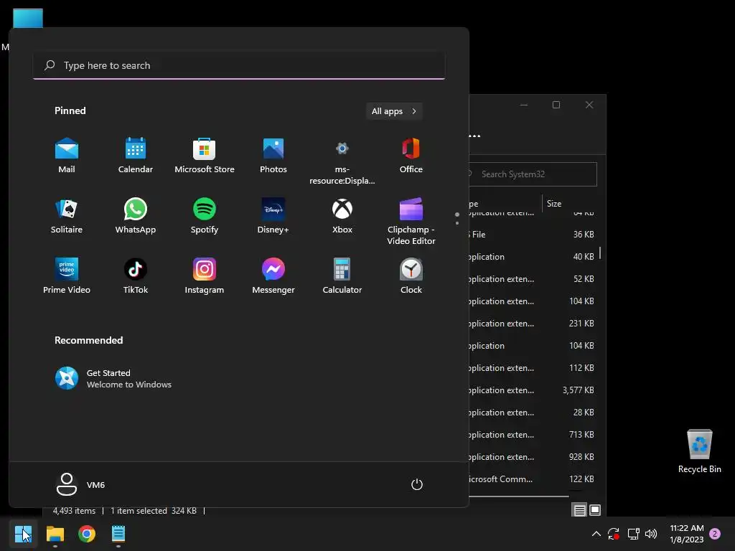The width and height of the screenshot is (735, 551).
Task: Open the Calculator app
Action: pyautogui.click(x=342, y=276)
